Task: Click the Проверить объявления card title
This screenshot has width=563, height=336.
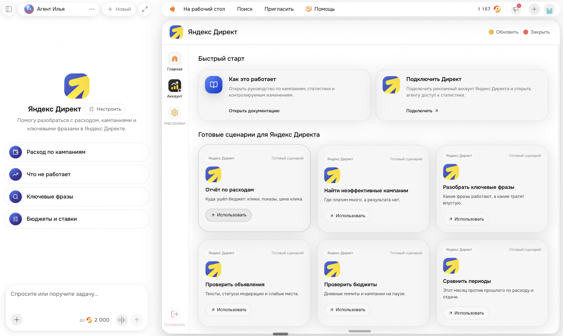Action: tap(235, 285)
